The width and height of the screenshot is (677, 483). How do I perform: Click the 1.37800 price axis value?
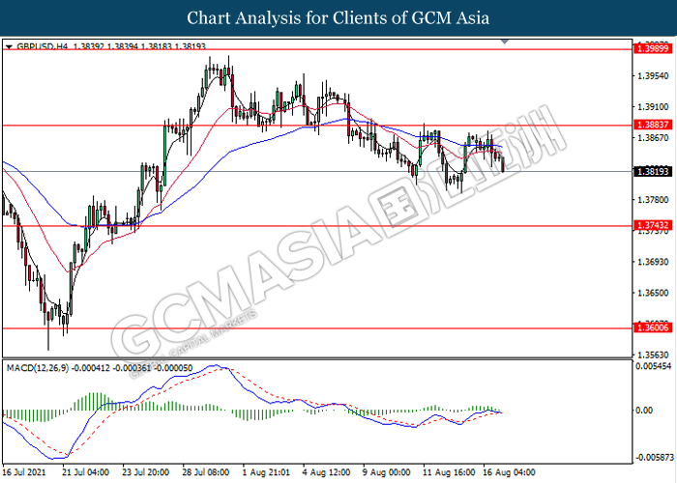653,200
